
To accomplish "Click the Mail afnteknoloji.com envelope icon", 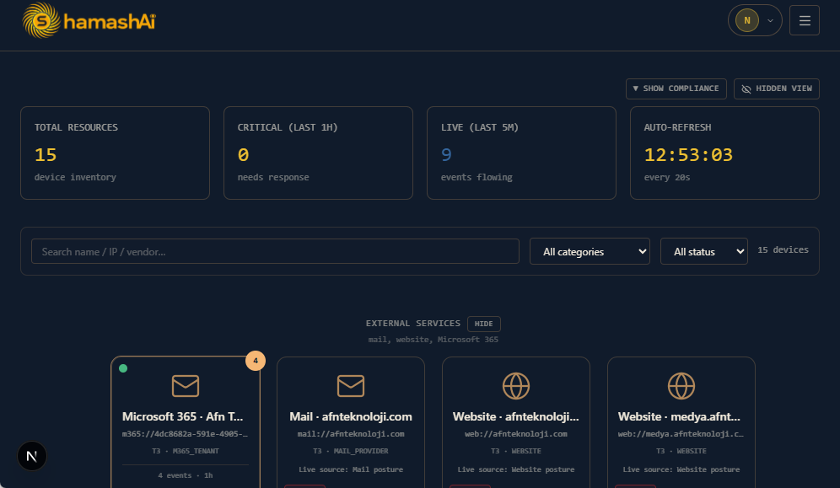I will (x=351, y=386).
